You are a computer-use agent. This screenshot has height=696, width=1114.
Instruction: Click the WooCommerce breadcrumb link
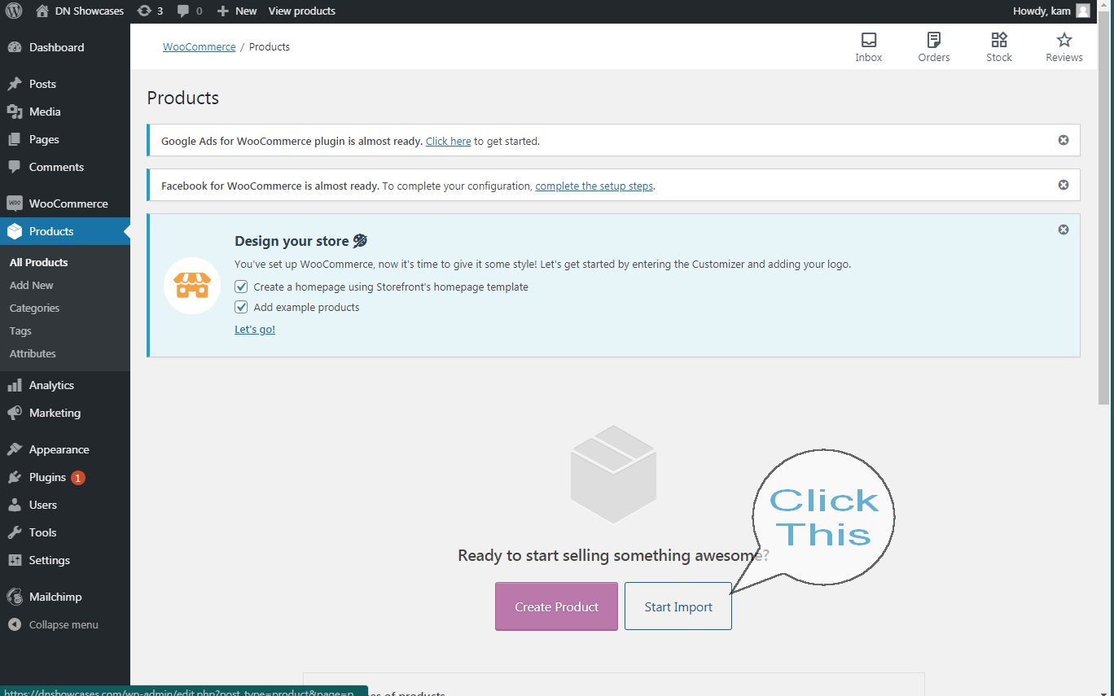pyautogui.click(x=200, y=46)
